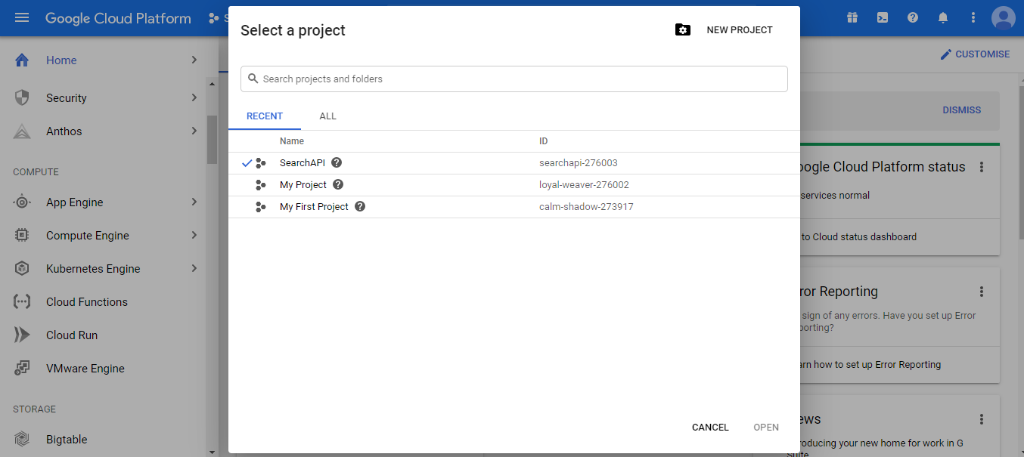Click the New Project button
Viewport: 1024px width, 457px height.
740,30
